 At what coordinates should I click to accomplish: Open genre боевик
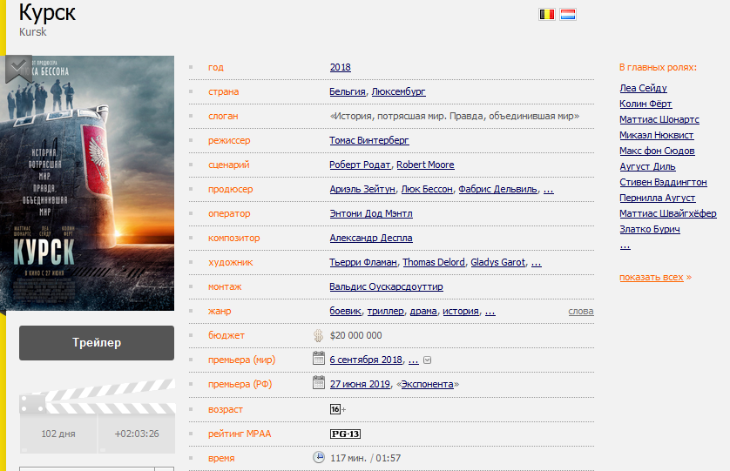coord(346,311)
